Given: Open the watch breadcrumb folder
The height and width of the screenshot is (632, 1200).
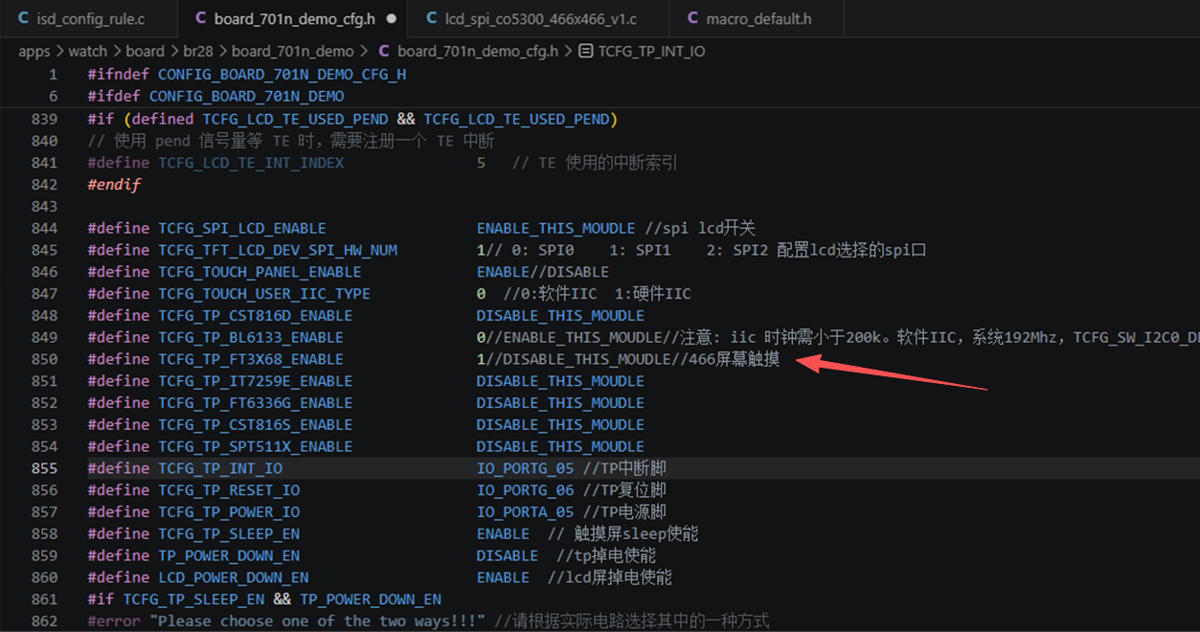Looking at the screenshot, I should 88,52.
